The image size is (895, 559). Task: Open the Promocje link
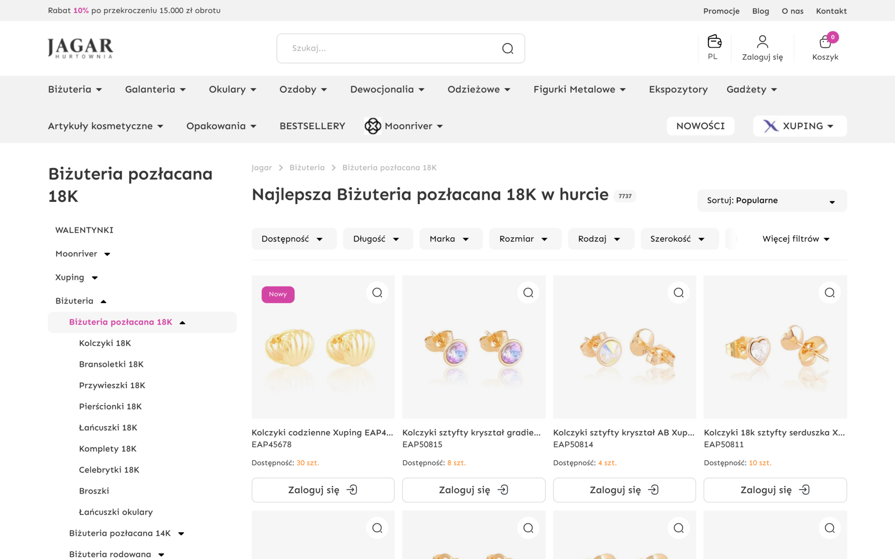pyautogui.click(x=721, y=11)
